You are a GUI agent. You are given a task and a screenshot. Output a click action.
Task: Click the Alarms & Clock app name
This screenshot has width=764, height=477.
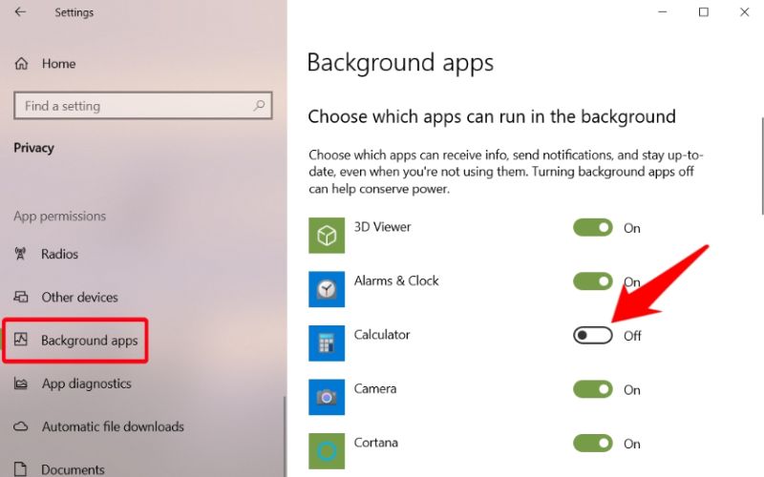point(396,280)
